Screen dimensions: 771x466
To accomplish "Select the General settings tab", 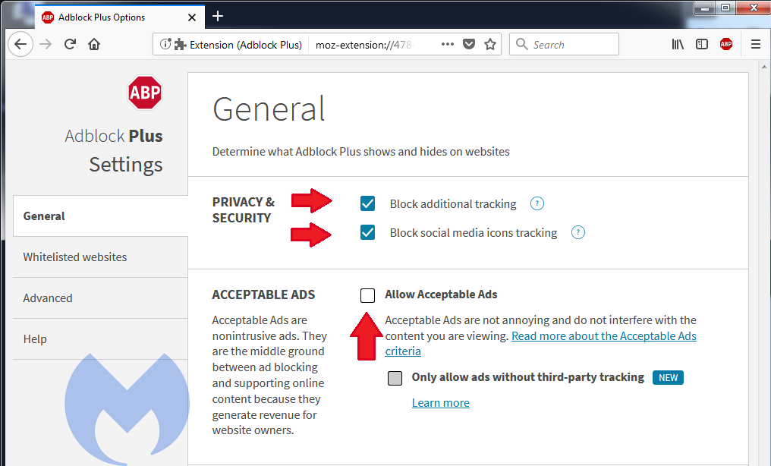I will click(x=100, y=216).
